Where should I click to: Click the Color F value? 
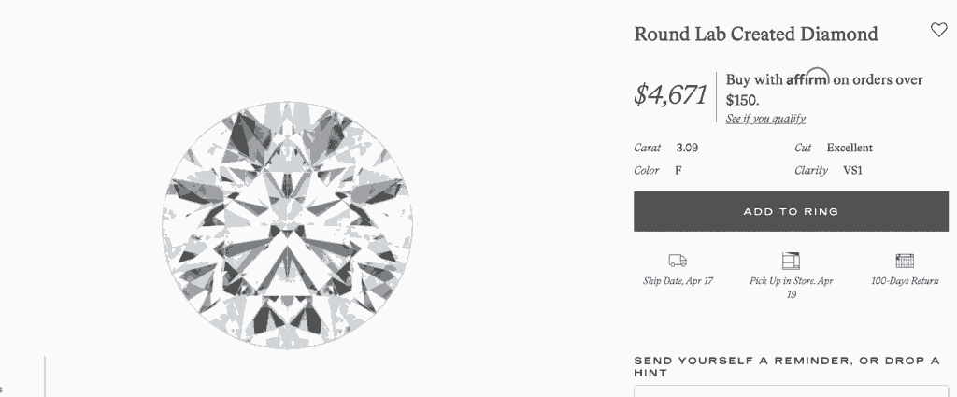[x=678, y=170]
